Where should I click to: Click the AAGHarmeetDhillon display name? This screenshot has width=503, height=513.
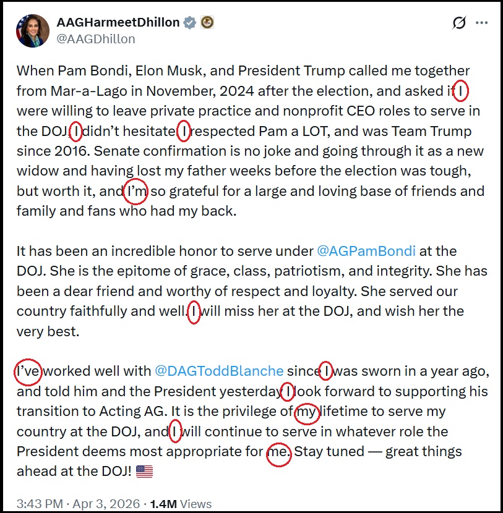(x=118, y=23)
